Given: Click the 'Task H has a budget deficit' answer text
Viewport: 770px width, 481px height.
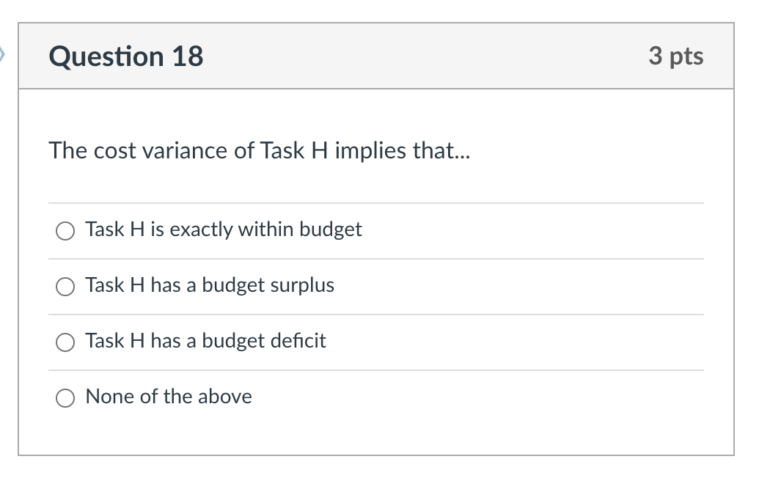Looking at the screenshot, I should click(205, 341).
